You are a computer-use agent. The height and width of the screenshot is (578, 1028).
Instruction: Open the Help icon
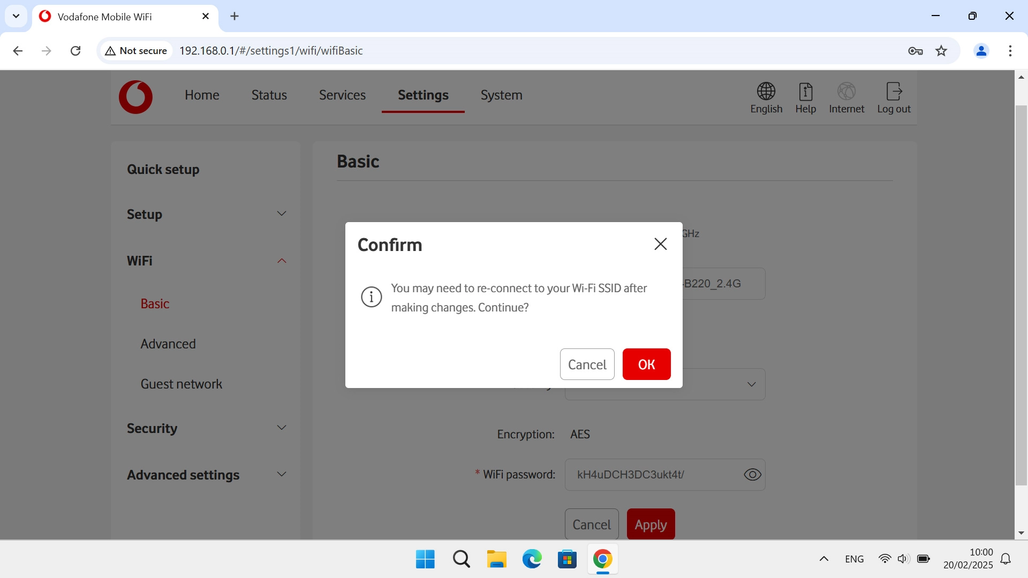click(805, 92)
